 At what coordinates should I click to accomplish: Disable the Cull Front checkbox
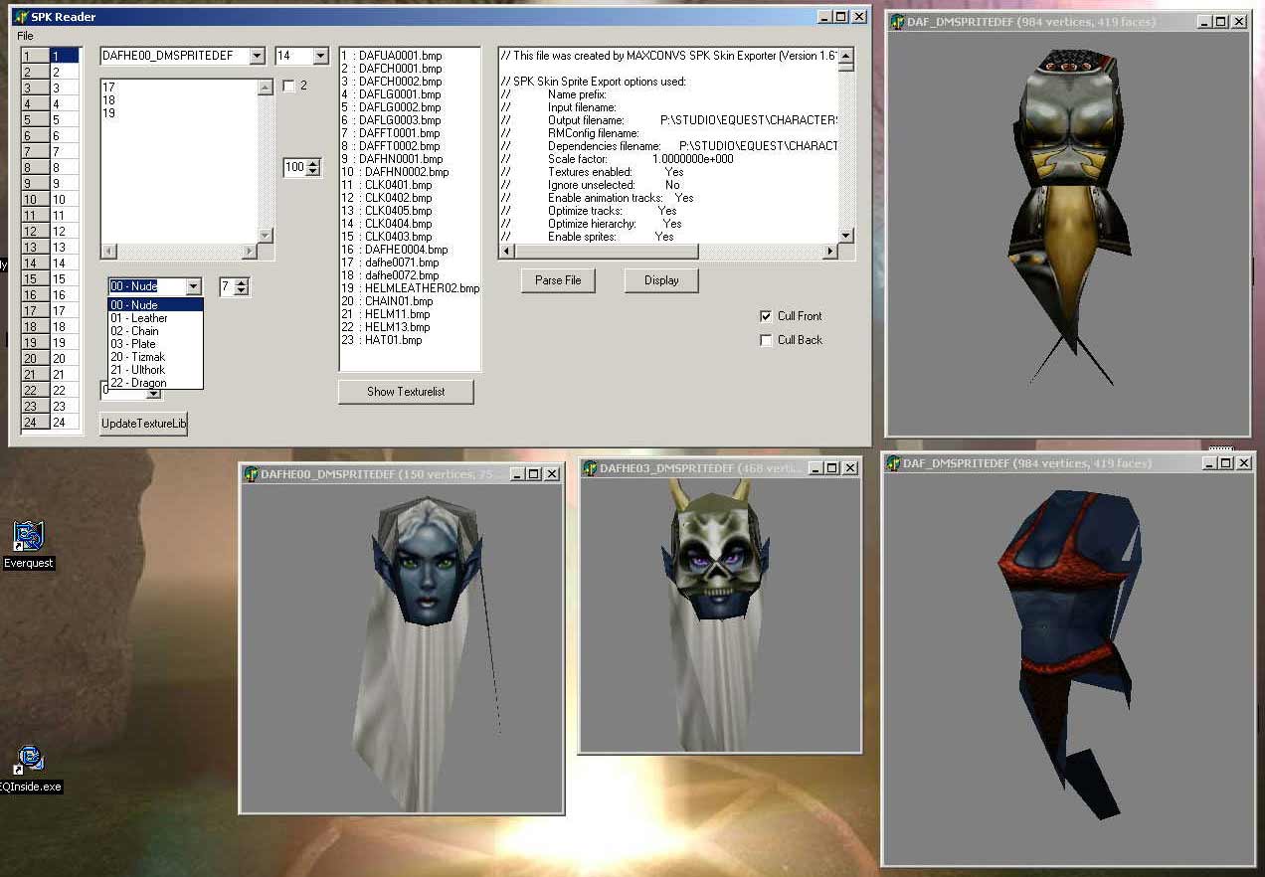coord(766,316)
